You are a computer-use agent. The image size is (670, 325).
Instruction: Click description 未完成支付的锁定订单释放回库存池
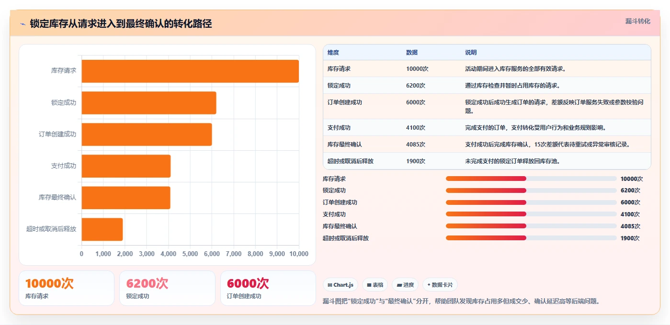coord(512,161)
